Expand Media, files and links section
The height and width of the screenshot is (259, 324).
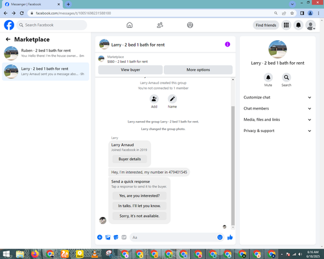pyautogui.click(x=277, y=120)
